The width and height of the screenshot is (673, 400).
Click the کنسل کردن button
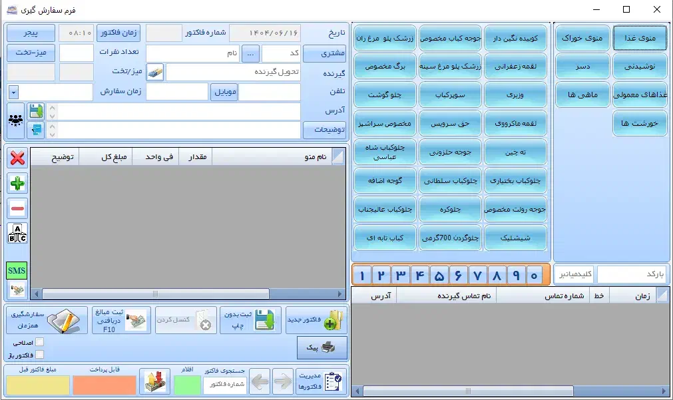point(186,319)
